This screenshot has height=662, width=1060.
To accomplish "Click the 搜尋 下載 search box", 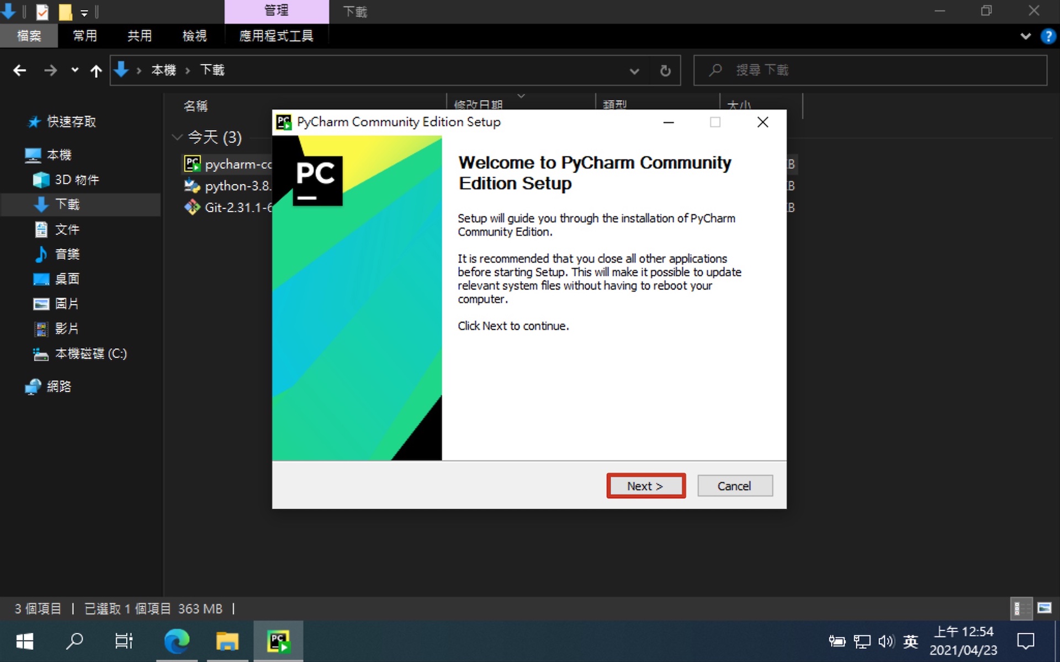I will click(x=870, y=70).
